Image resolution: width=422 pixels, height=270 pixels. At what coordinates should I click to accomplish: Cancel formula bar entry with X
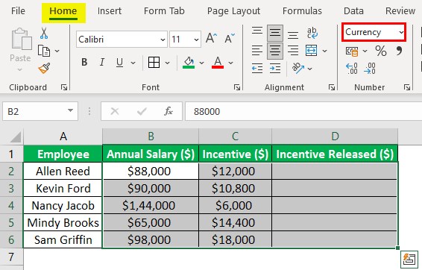[115, 111]
